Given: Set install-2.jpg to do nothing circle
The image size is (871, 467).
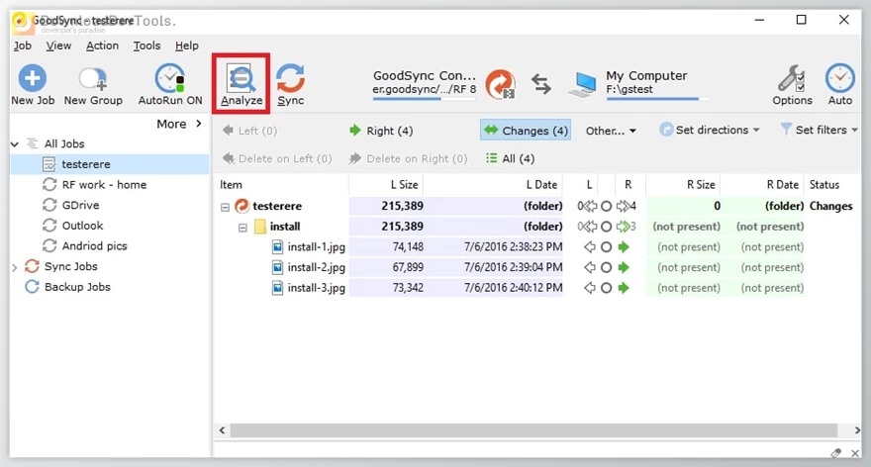Looking at the screenshot, I should (606, 268).
